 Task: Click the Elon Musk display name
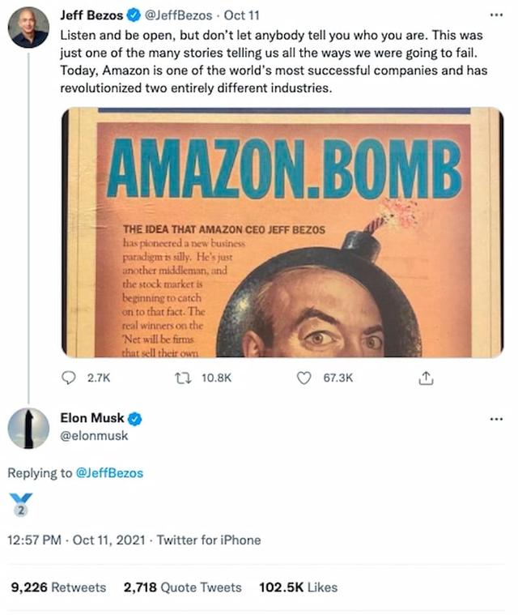click(92, 418)
